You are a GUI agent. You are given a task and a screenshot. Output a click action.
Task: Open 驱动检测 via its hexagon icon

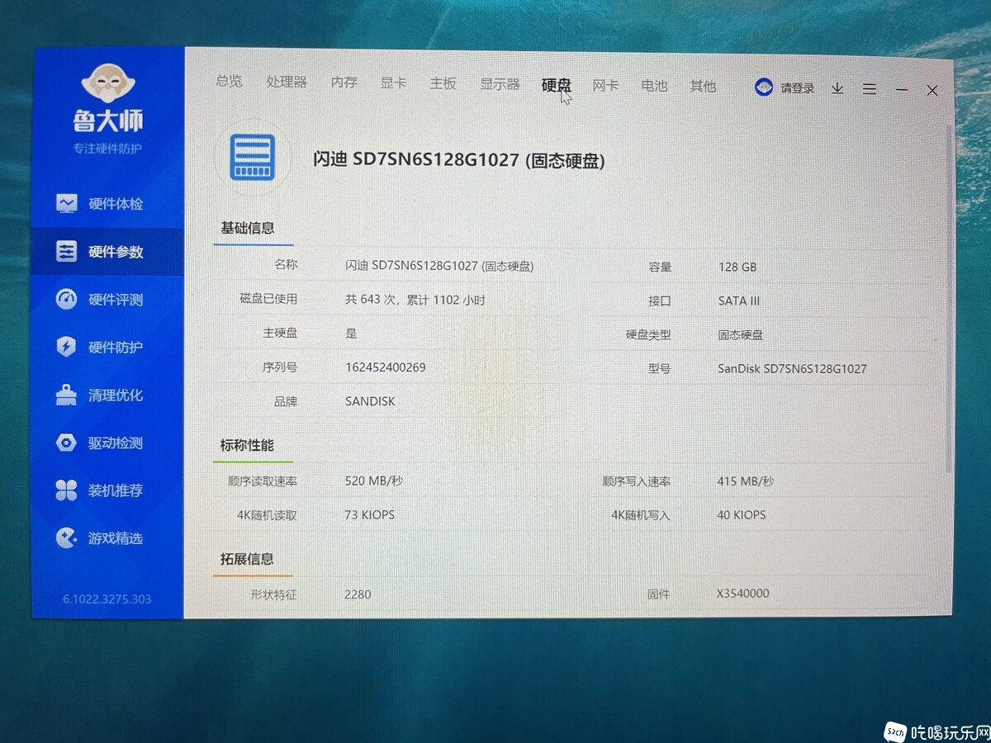[66, 442]
